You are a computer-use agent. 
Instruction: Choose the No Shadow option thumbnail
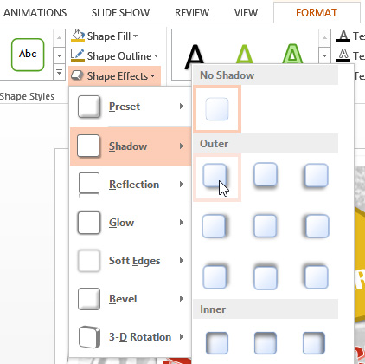(217, 109)
